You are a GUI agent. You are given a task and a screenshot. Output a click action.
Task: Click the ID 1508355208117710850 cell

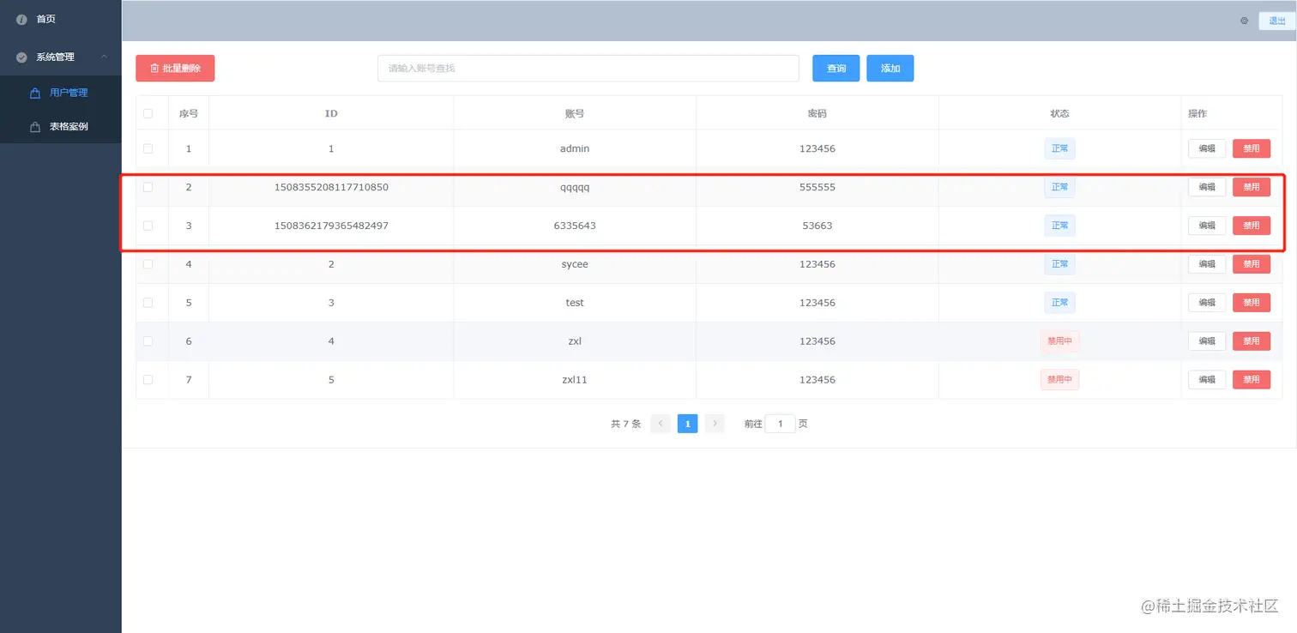tap(331, 187)
